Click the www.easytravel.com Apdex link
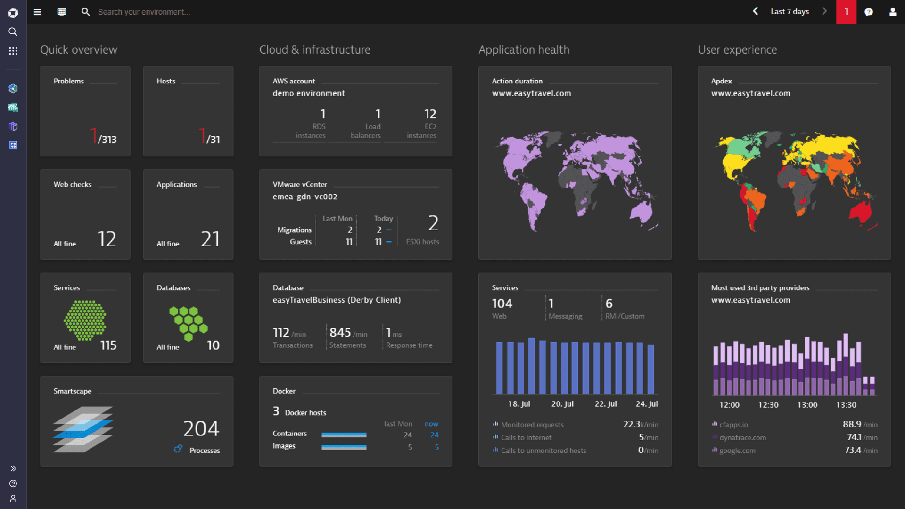 750,92
